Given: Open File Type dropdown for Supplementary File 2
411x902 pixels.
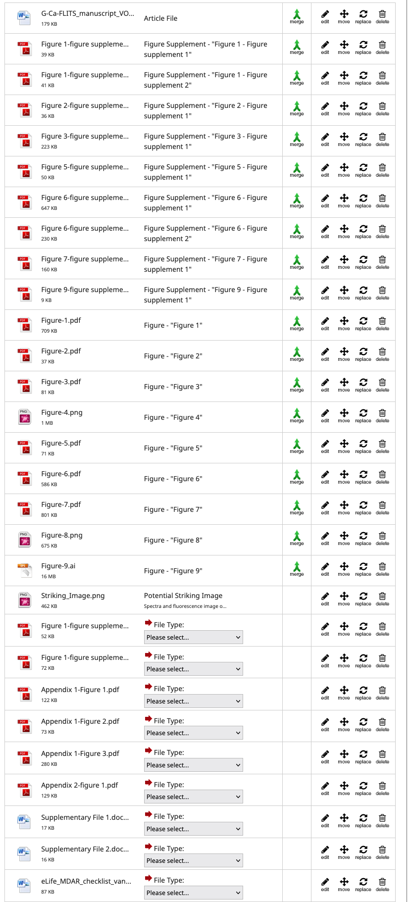Looking at the screenshot, I should click(x=193, y=860).
